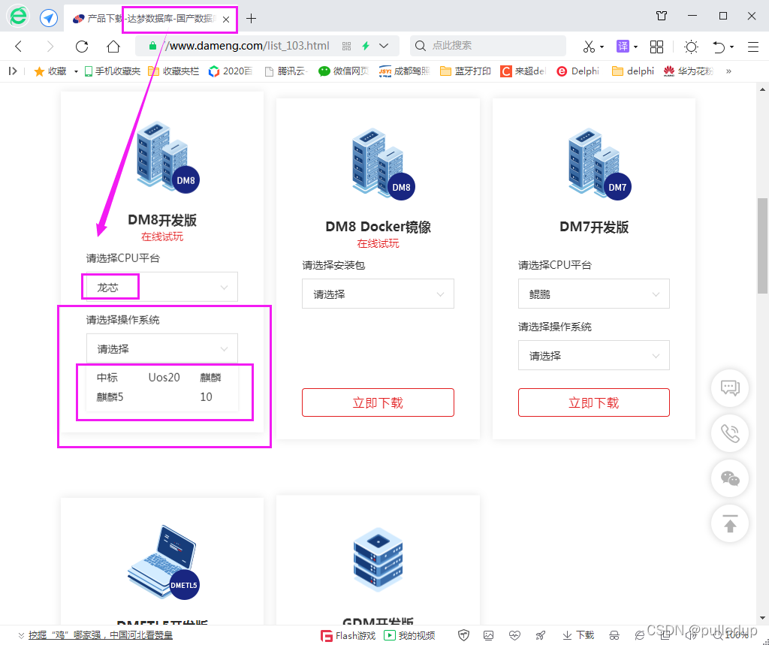Click the DMETL5 laptop product image
The width and height of the screenshot is (769, 645).
(x=163, y=562)
